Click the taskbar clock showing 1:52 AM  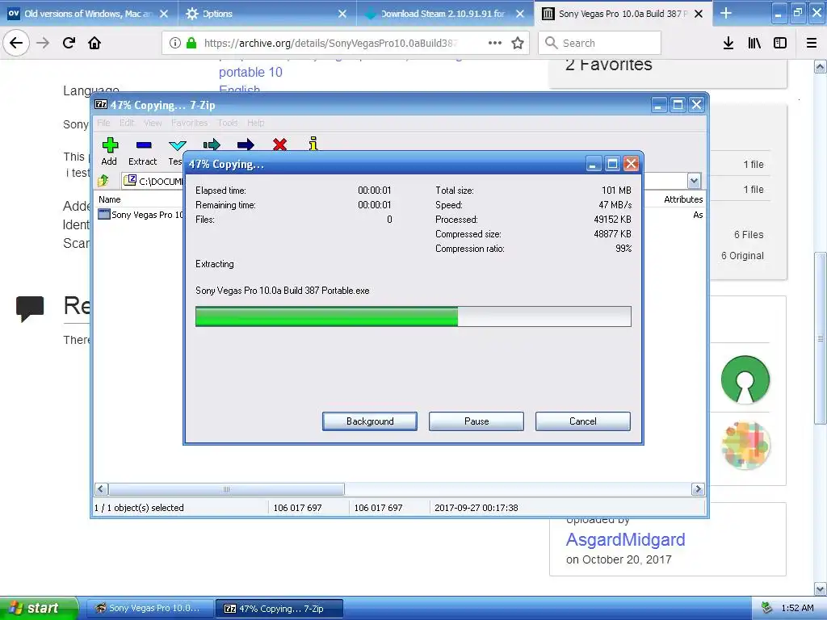click(x=797, y=608)
